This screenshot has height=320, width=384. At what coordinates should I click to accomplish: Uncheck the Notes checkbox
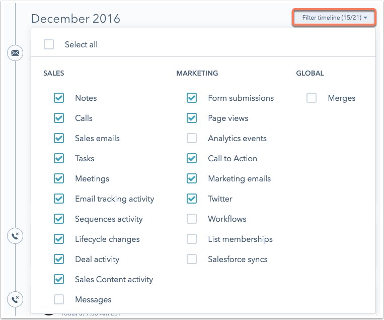click(59, 98)
